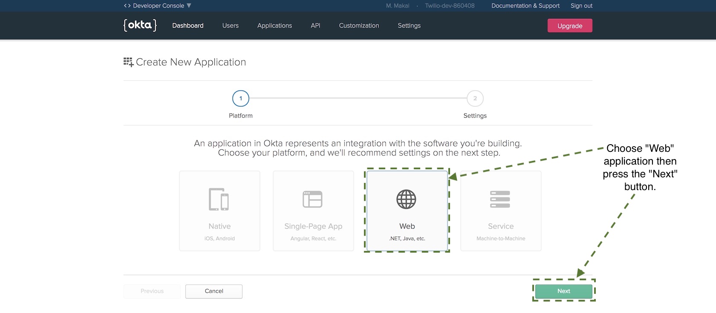Click the "iOS, Android" subtitle
Screen dimensions: 716x313
[x=219, y=239]
